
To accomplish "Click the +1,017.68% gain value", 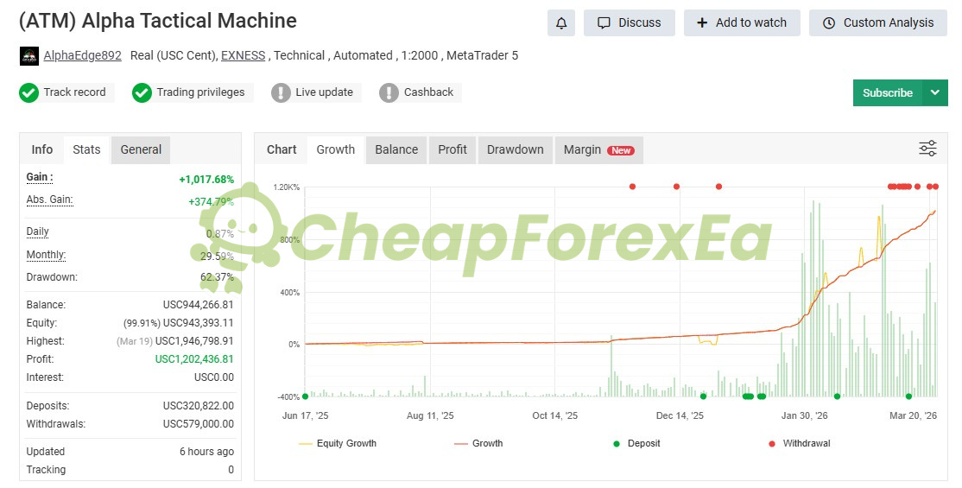I will pyautogui.click(x=206, y=180).
